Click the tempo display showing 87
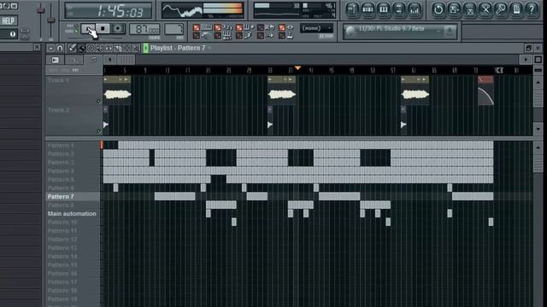Image resolution: width=547 pixels, height=307 pixels. click(144, 29)
